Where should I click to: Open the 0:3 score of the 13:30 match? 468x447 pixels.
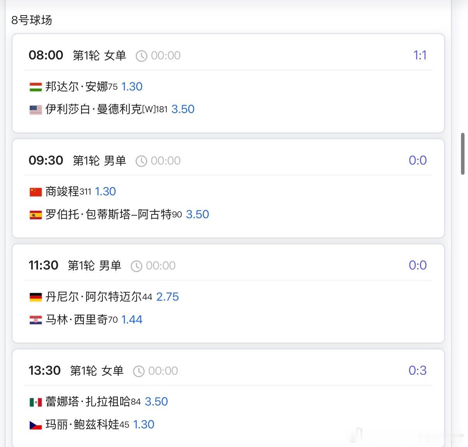point(418,370)
